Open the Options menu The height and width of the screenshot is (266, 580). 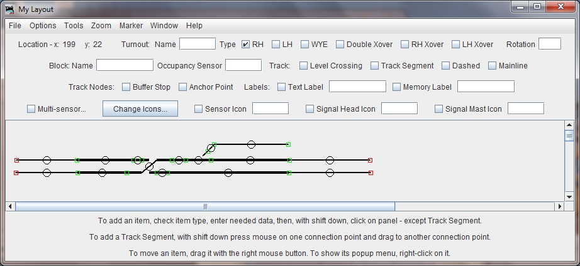tap(43, 26)
